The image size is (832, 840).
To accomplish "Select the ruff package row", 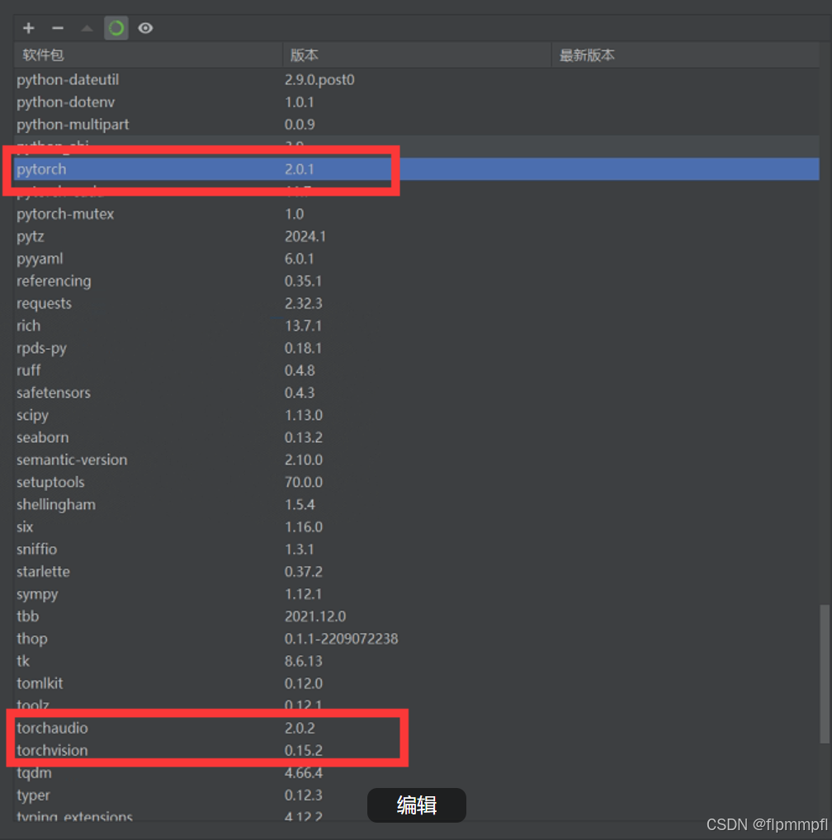I will pos(416,370).
